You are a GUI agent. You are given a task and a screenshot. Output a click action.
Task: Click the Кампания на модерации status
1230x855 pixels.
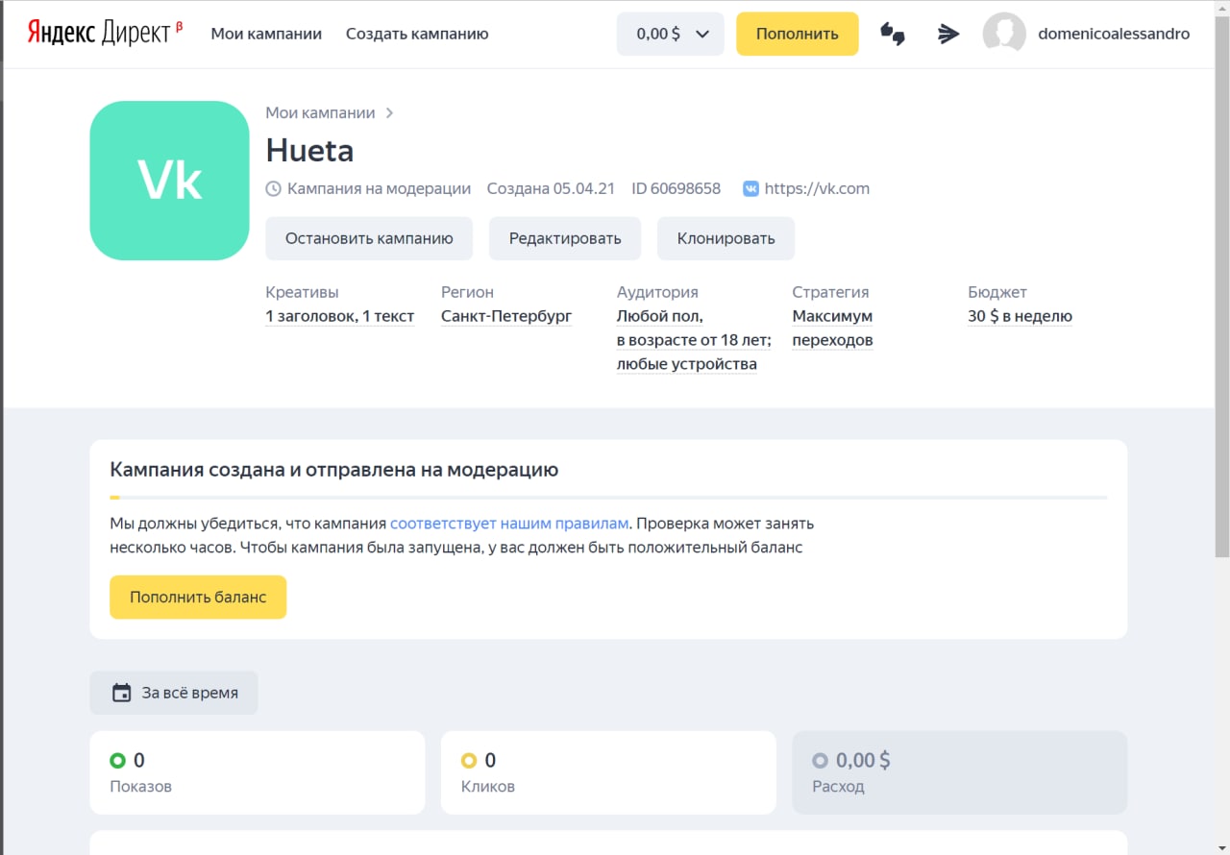tap(379, 188)
